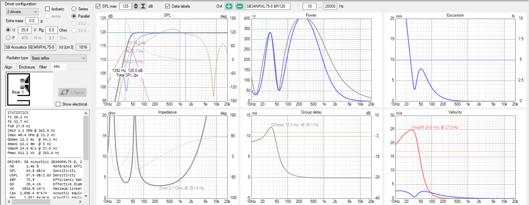Viewport: 529px width, 205px height.
Task: Enable the Show electrical checkbox
Action: click(58, 104)
